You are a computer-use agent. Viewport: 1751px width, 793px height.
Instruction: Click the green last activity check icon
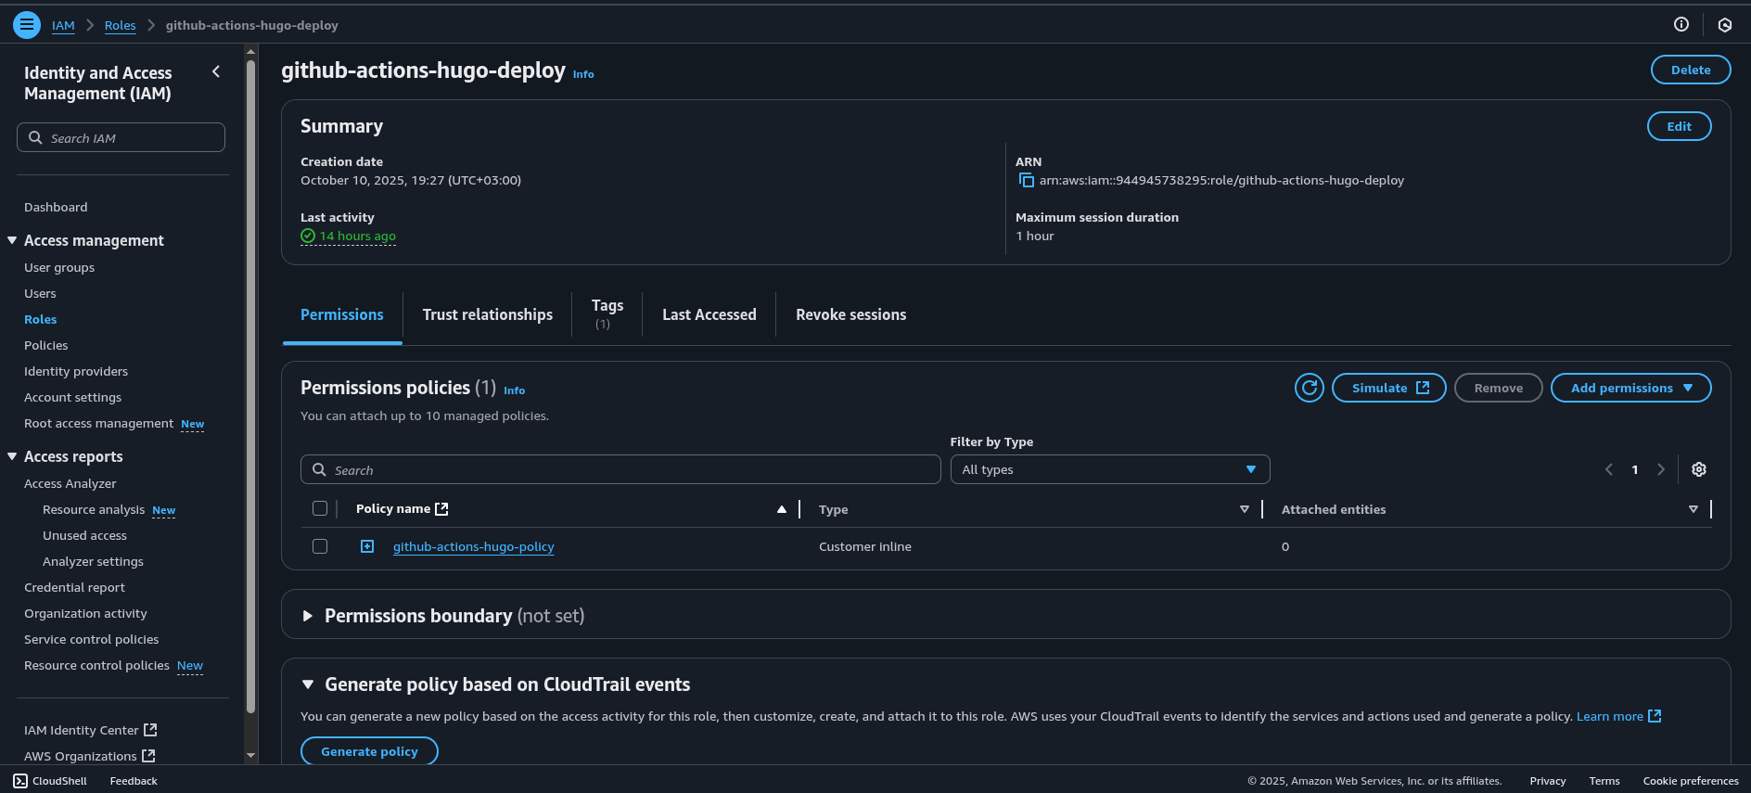click(x=308, y=237)
